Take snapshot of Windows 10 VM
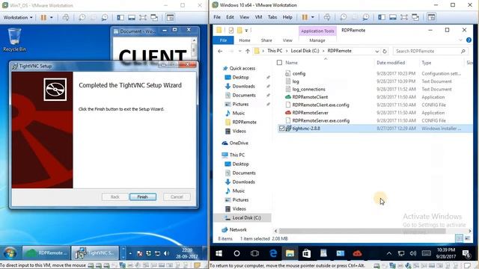479x269 pixels. [x=343, y=17]
